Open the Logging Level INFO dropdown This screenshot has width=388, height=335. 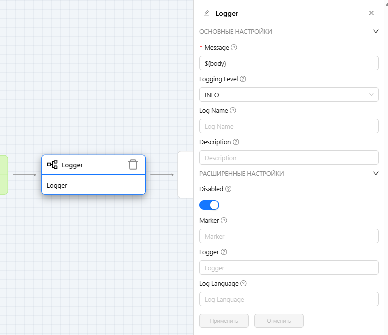click(x=288, y=95)
